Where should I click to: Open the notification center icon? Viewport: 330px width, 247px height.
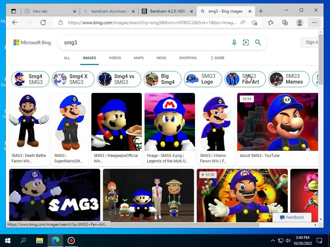(319, 241)
